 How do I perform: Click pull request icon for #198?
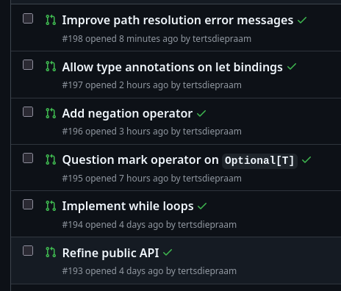51,20
